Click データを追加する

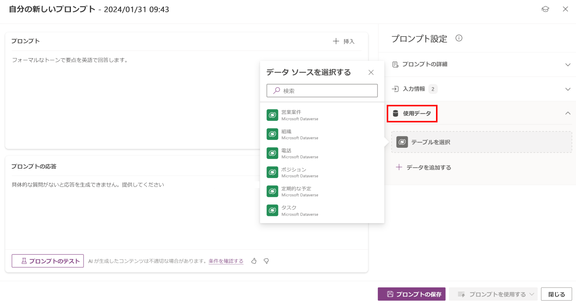coord(423,168)
